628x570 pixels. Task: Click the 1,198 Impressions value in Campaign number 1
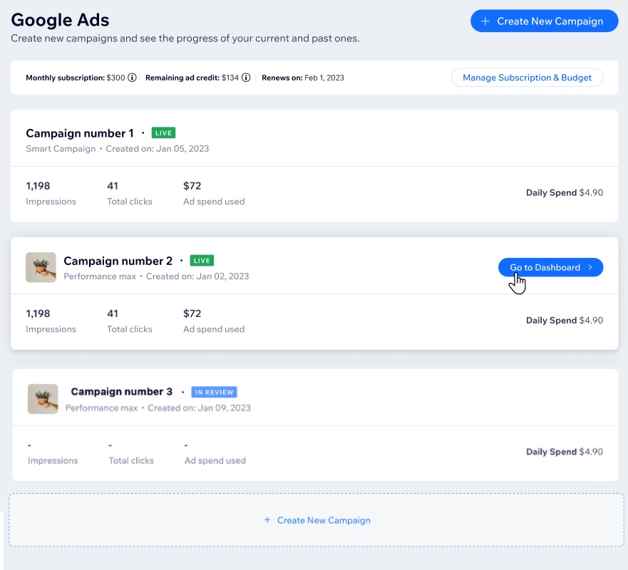(x=38, y=186)
